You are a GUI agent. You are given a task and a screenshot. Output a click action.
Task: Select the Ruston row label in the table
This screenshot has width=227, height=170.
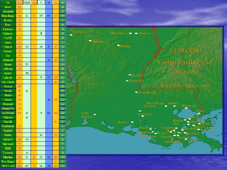point(8,135)
